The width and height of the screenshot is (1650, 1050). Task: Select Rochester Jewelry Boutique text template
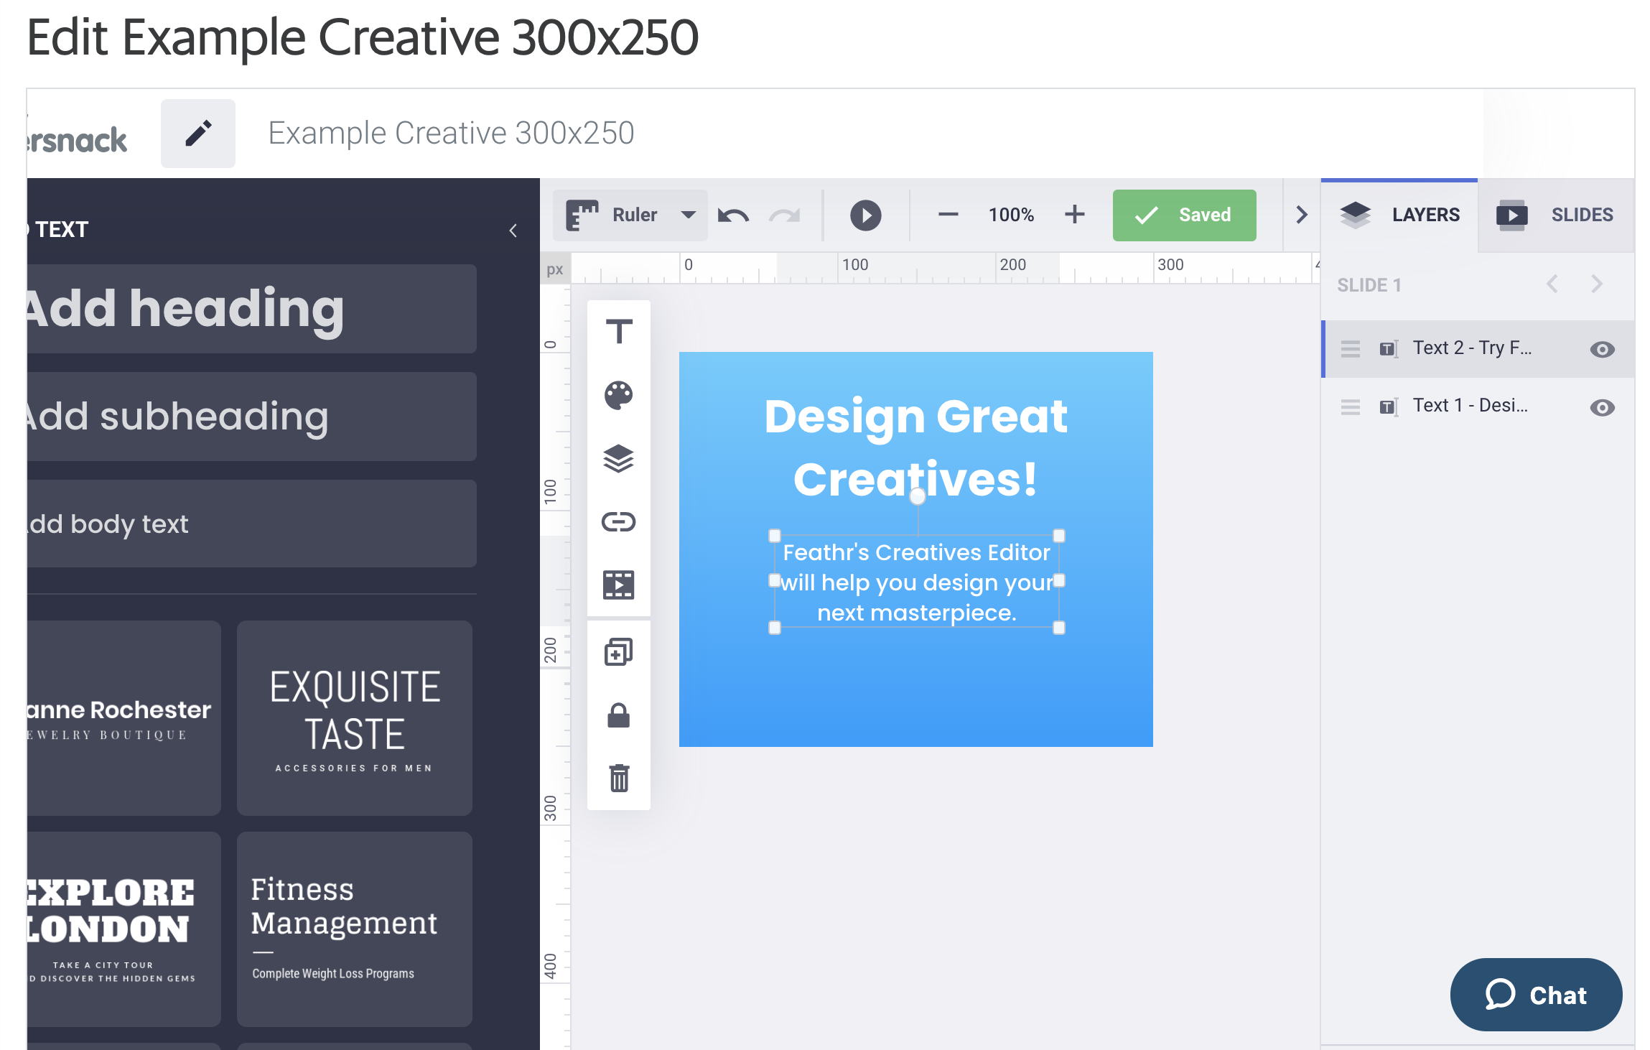coord(123,718)
